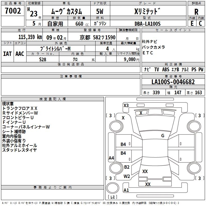Select the note RサイドメンバーW
The height and width of the screenshot is (206, 206).
20,113
